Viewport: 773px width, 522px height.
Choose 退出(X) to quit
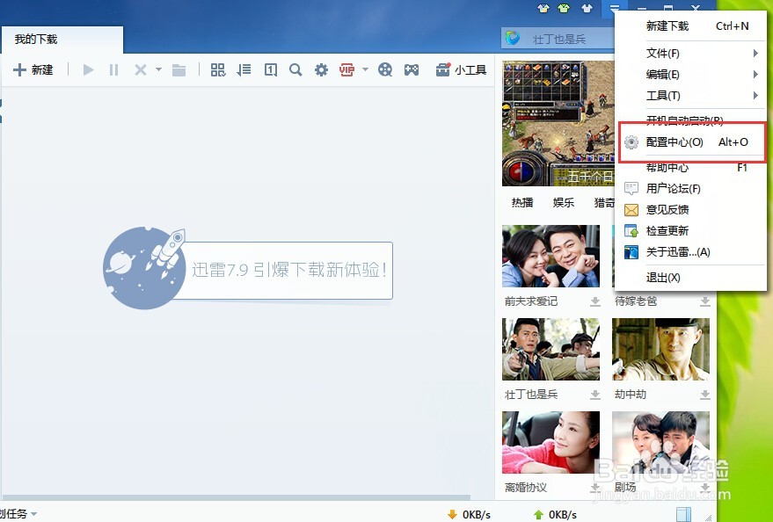(x=690, y=278)
